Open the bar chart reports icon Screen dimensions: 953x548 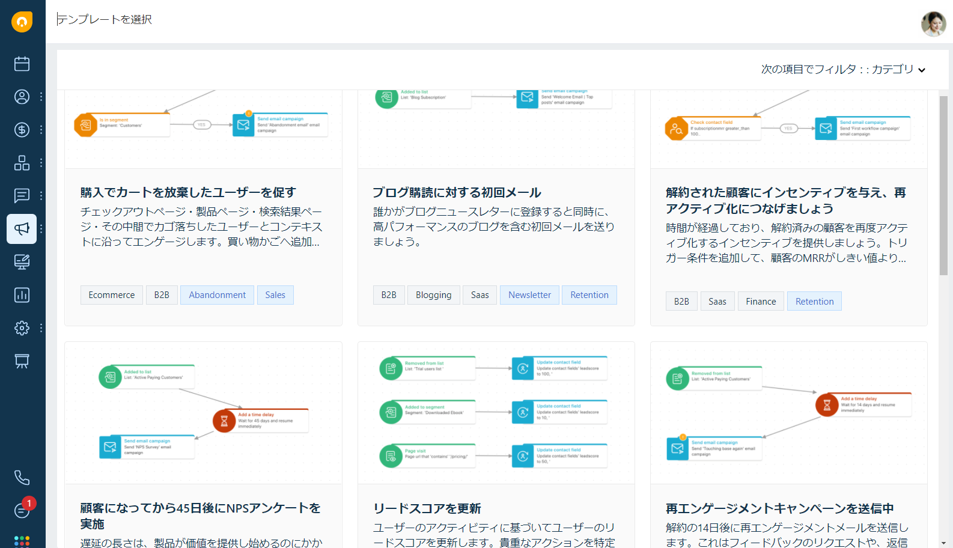click(x=22, y=295)
